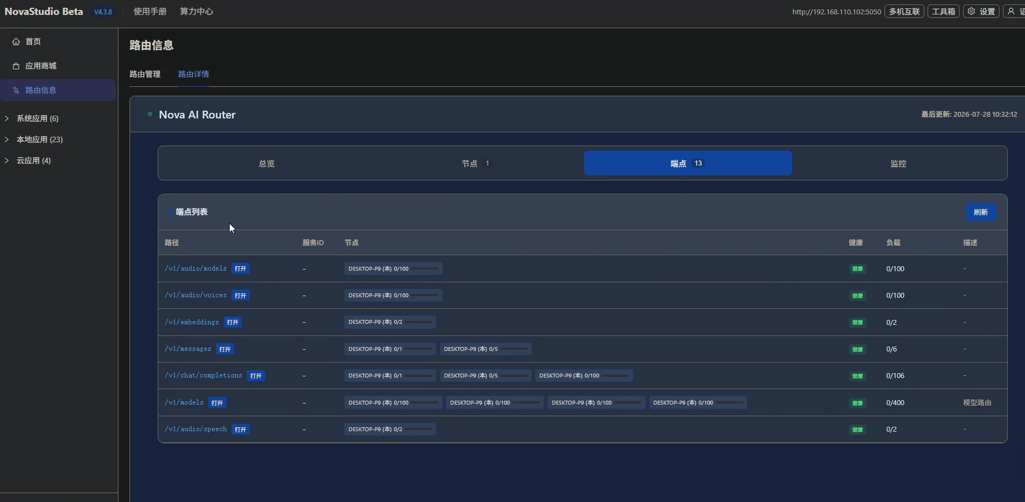Click the NovaStudio Beta logo text
The image size is (1025, 502).
point(44,11)
